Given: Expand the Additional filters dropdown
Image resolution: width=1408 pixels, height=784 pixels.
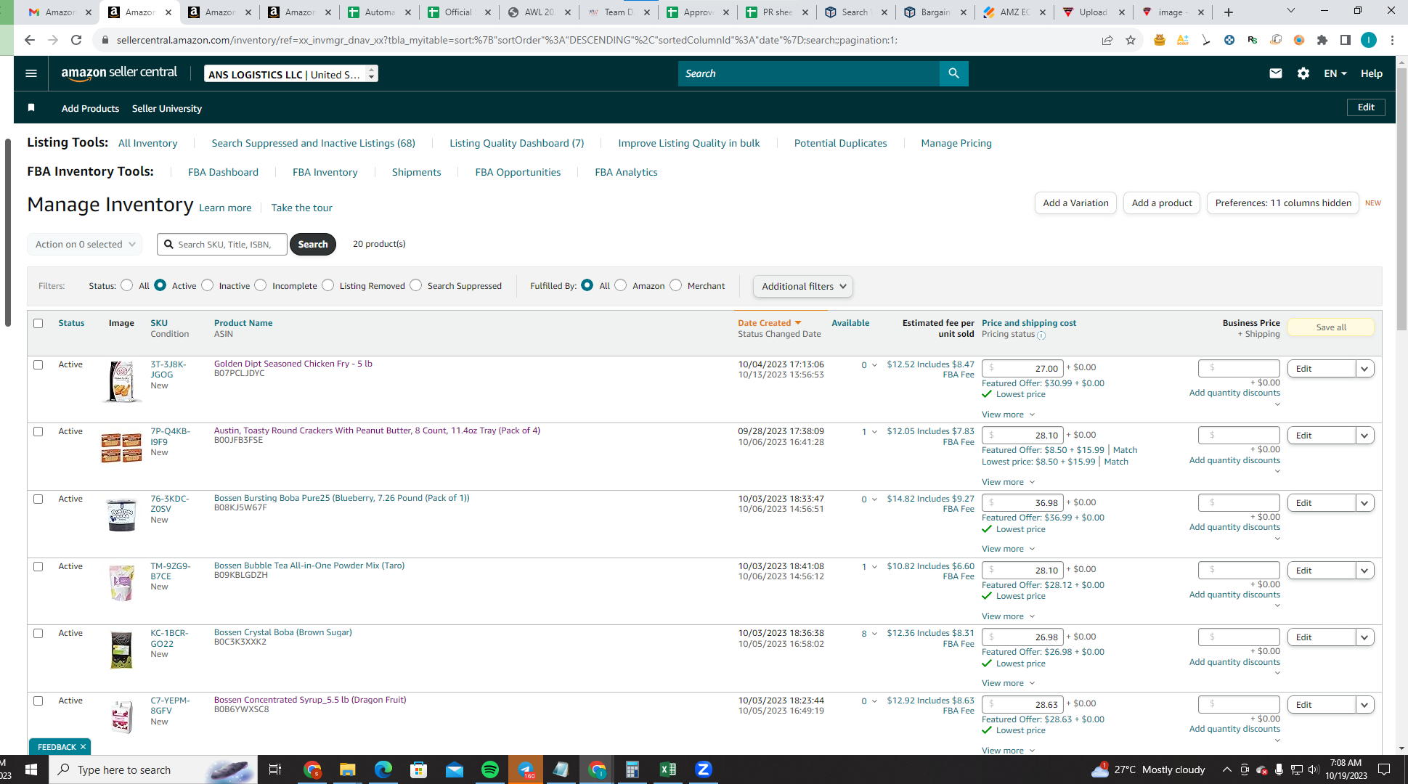Looking at the screenshot, I should [803, 286].
